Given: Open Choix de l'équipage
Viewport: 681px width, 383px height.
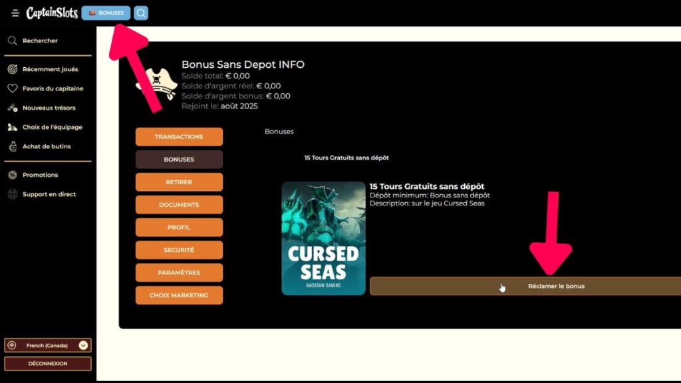Looking at the screenshot, I should point(53,127).
